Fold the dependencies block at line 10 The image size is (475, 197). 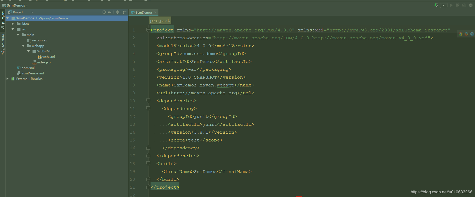(148, 101)
